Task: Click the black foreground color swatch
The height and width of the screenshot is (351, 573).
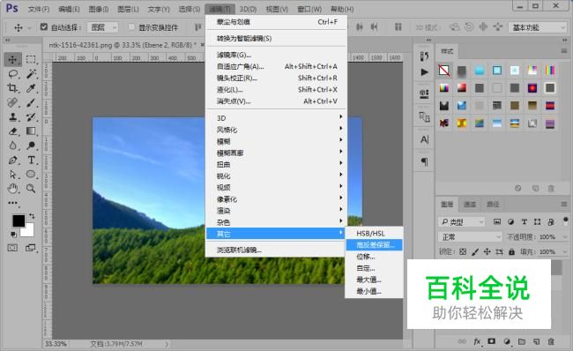Action: pos(19,220)
